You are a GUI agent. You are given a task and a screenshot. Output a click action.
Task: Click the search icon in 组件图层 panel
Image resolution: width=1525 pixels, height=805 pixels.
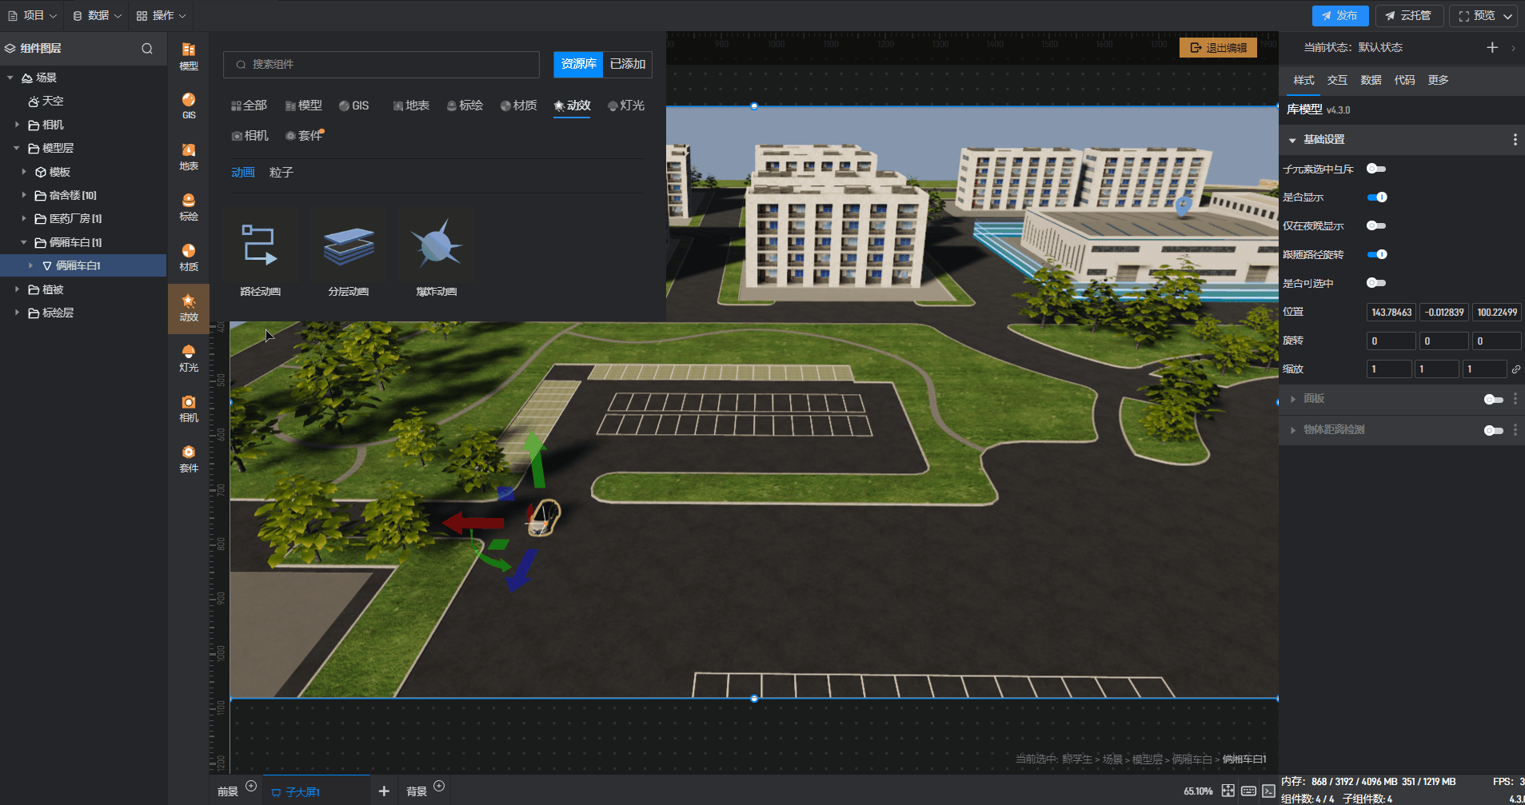click(x=147, y=49)
